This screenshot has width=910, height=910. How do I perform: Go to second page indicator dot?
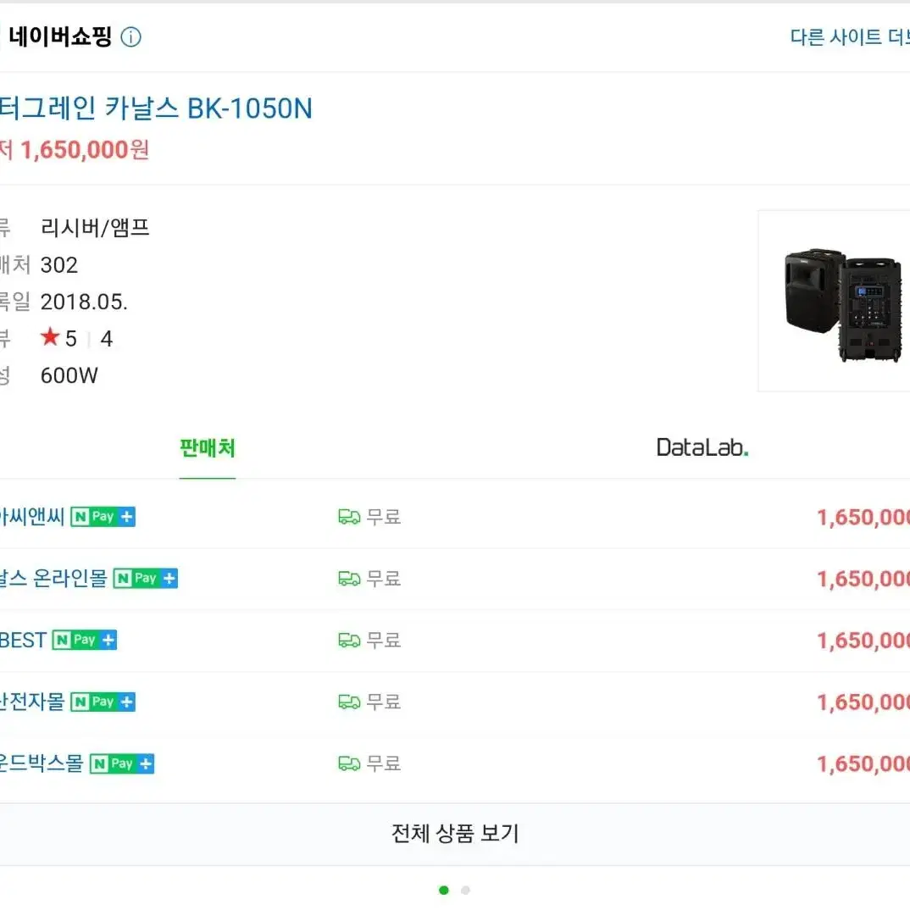pos(465,891)
